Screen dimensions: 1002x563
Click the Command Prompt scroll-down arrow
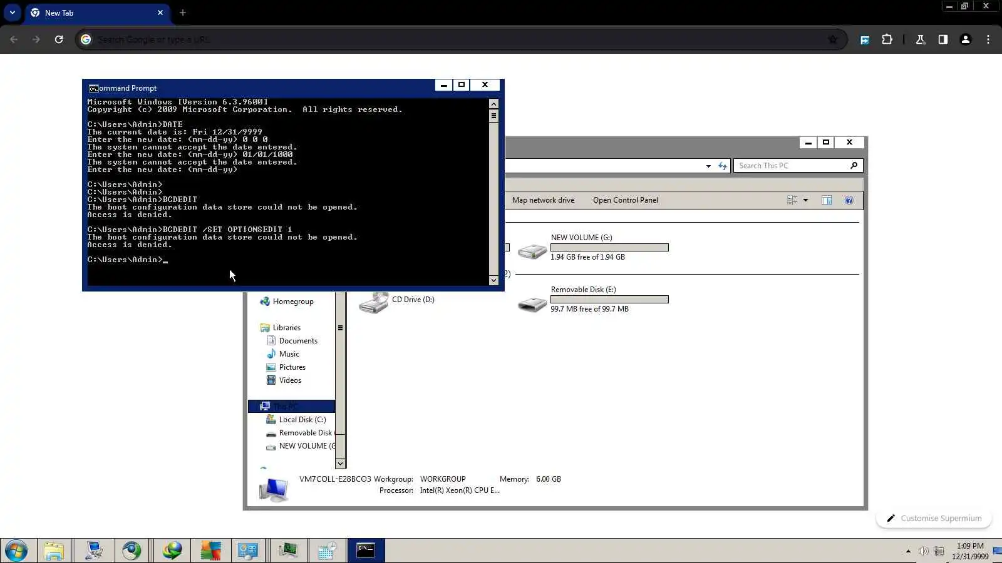click(x=493, y=280)
